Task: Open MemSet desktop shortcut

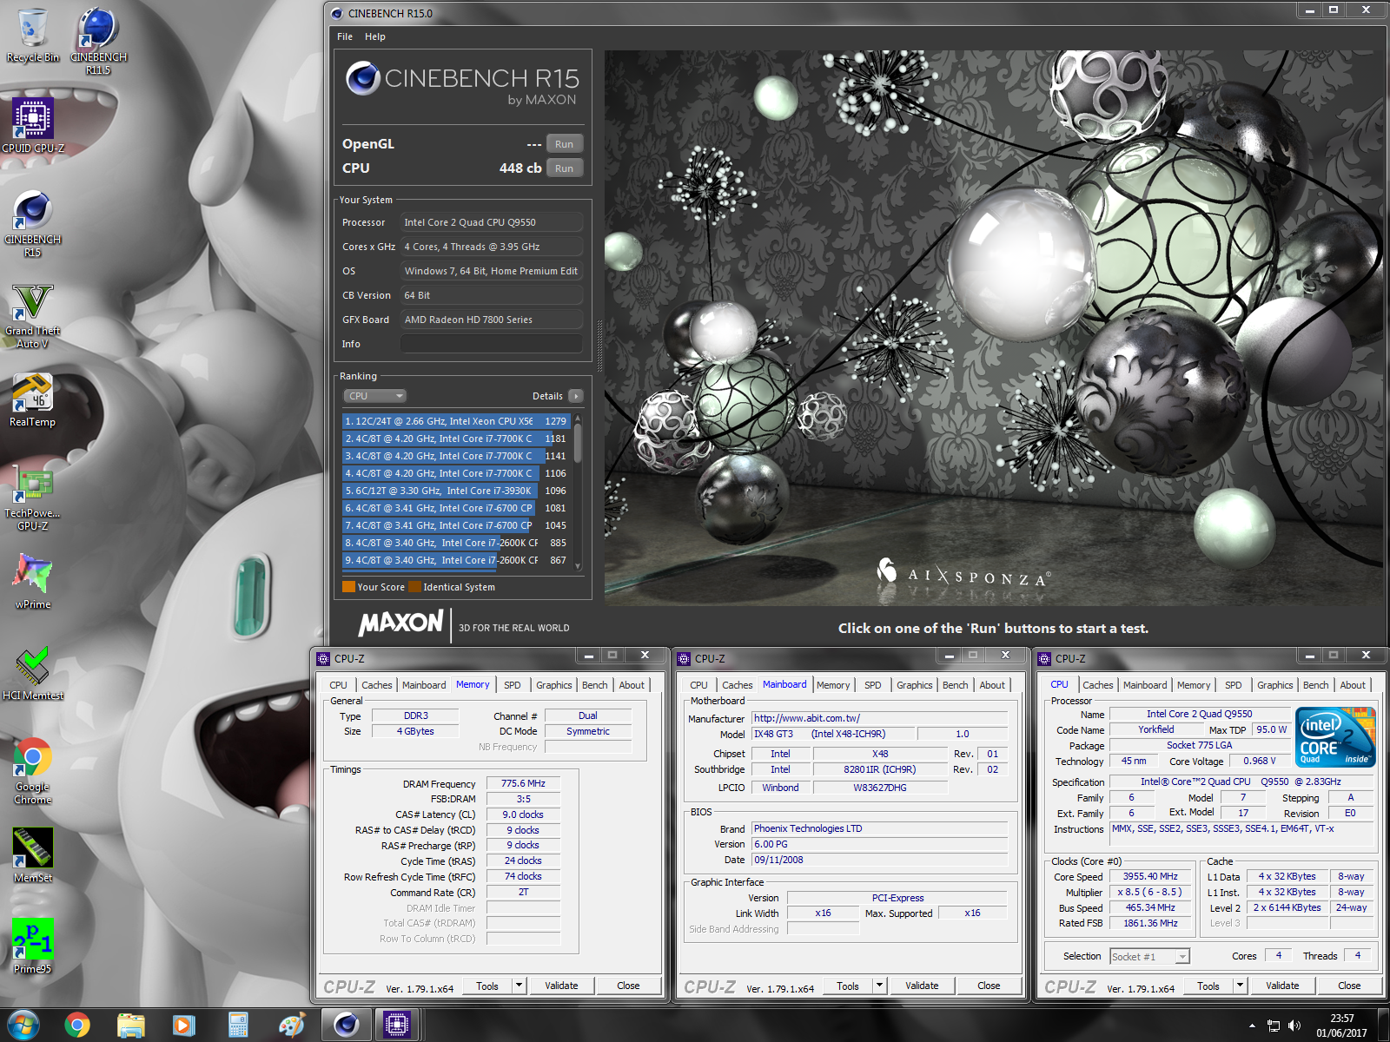Action: pyautogui.click(x=33, y=855)
